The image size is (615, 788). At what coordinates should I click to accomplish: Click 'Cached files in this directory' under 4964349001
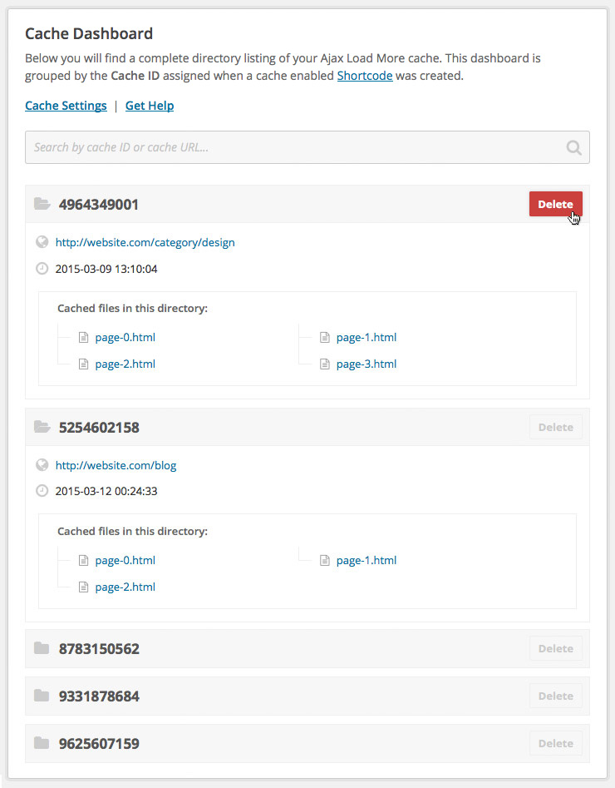(x=132, y=309)
